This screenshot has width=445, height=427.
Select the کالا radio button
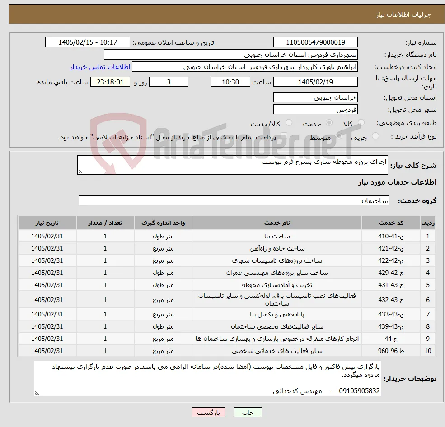click(361, 122)
